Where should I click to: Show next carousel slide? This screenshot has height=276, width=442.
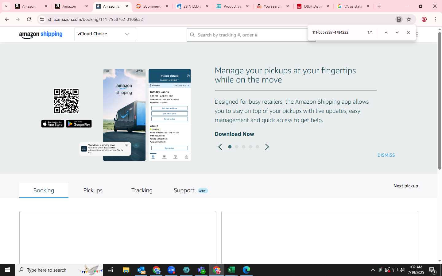click(267, 147)
